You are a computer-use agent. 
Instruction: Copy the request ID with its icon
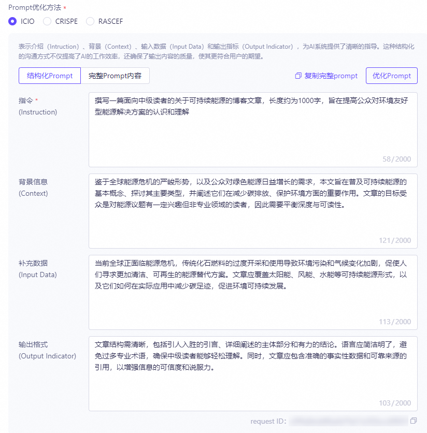[x=414, y=421]
